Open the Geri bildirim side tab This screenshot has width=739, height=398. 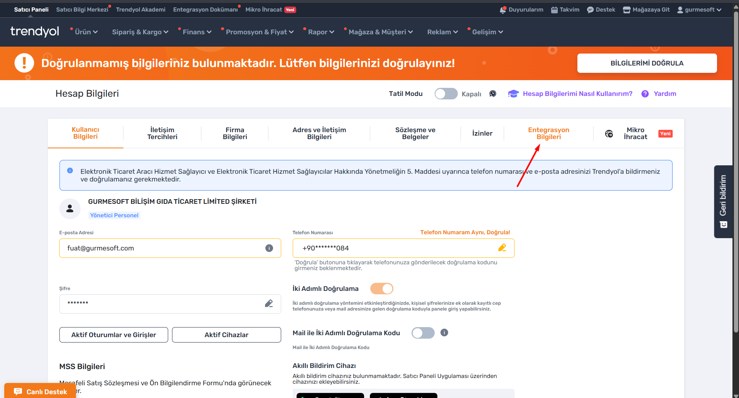pos(724,202)
